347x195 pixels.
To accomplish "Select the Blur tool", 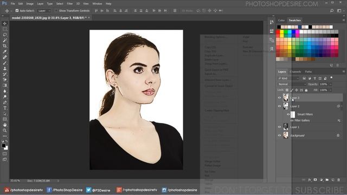I will (5, 91).
